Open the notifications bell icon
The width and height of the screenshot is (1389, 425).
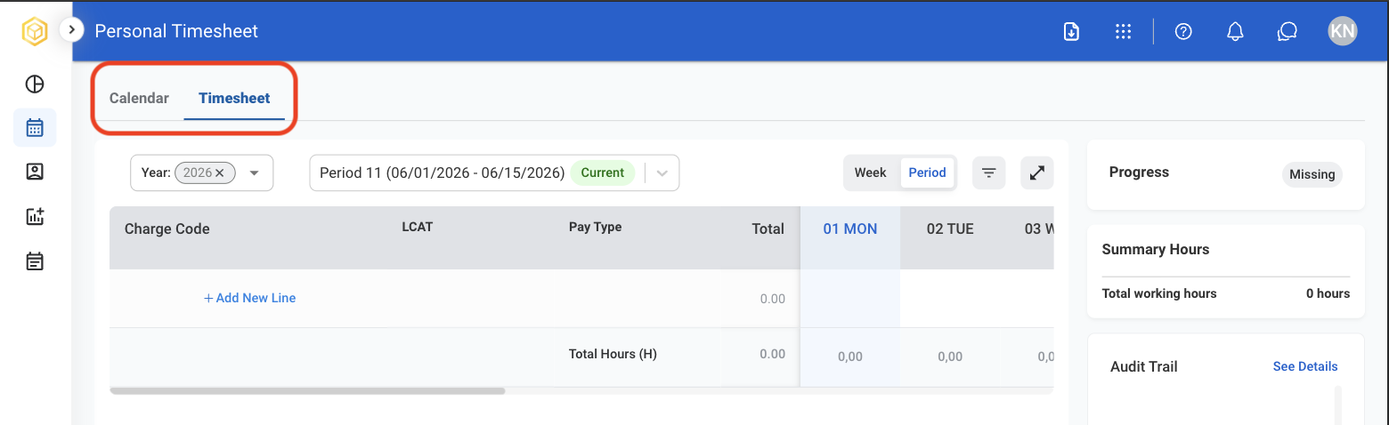1235,31
